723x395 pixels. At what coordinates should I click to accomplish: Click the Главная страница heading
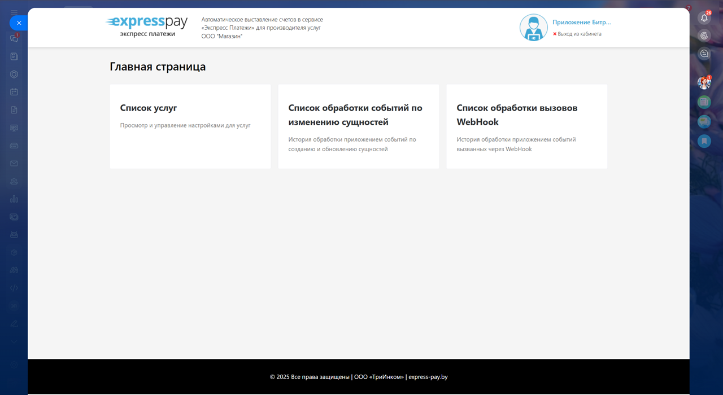point(158,67)
